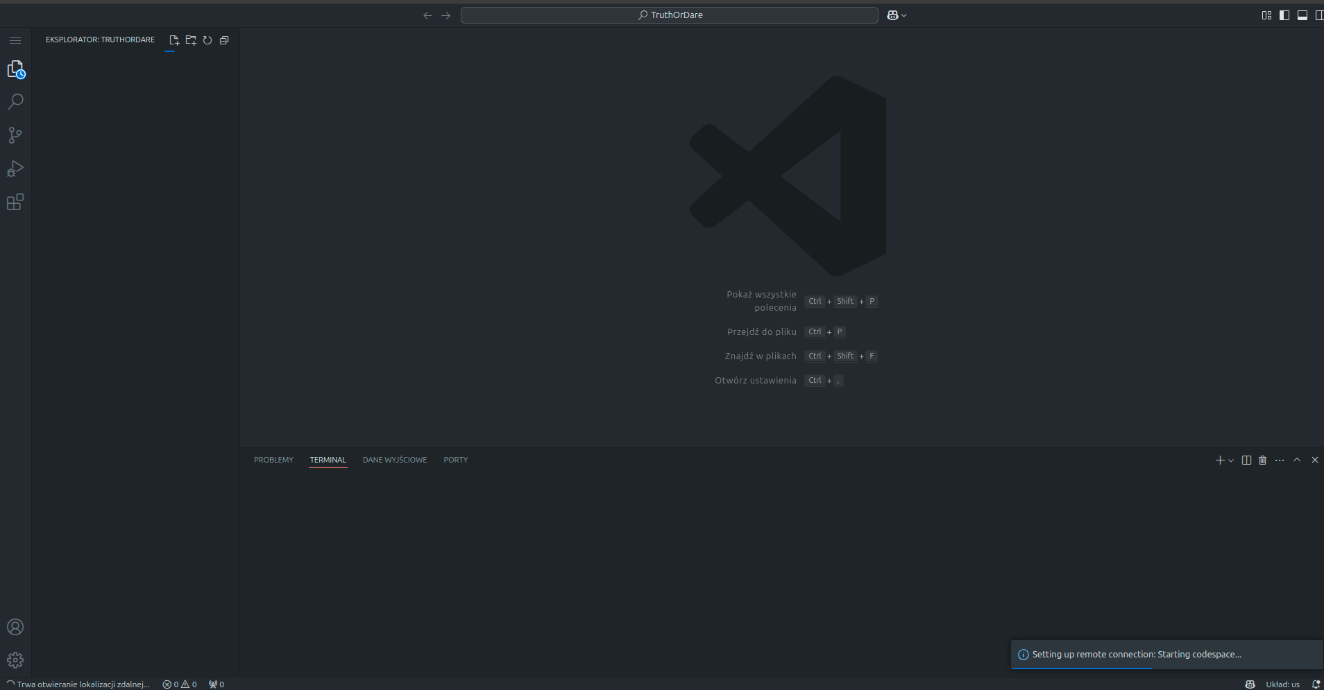
Task: Click the errors and warnings status indicator
Action: tap(180, 684)
